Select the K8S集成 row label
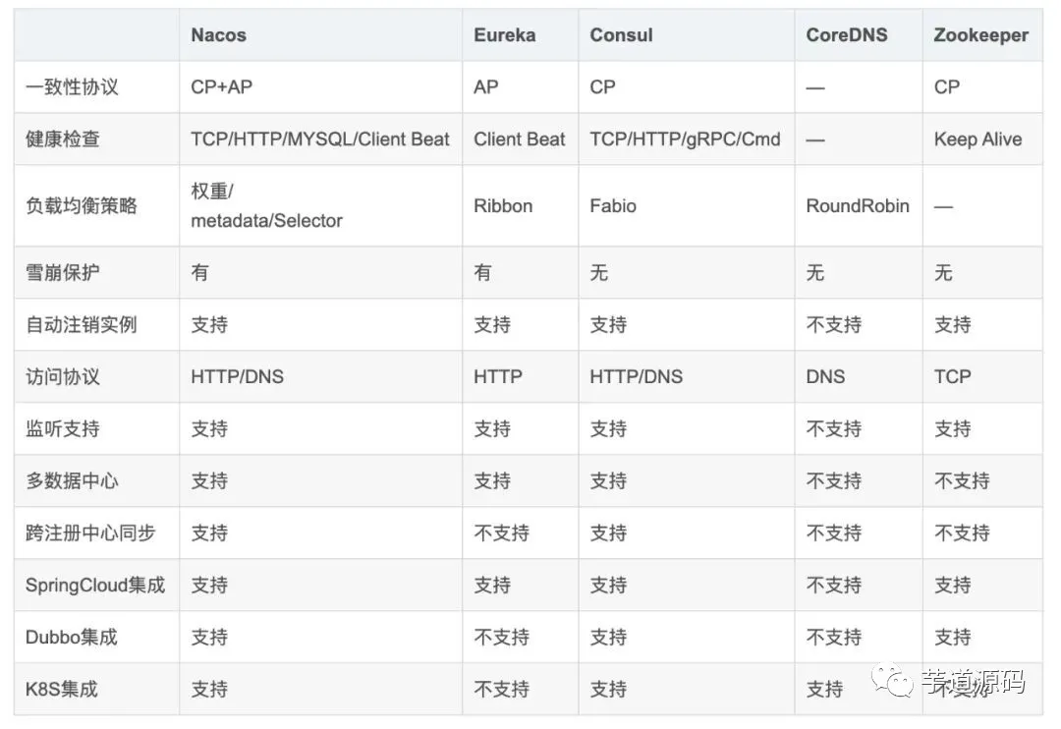The image size is (1061, 729). click(62, 690)
